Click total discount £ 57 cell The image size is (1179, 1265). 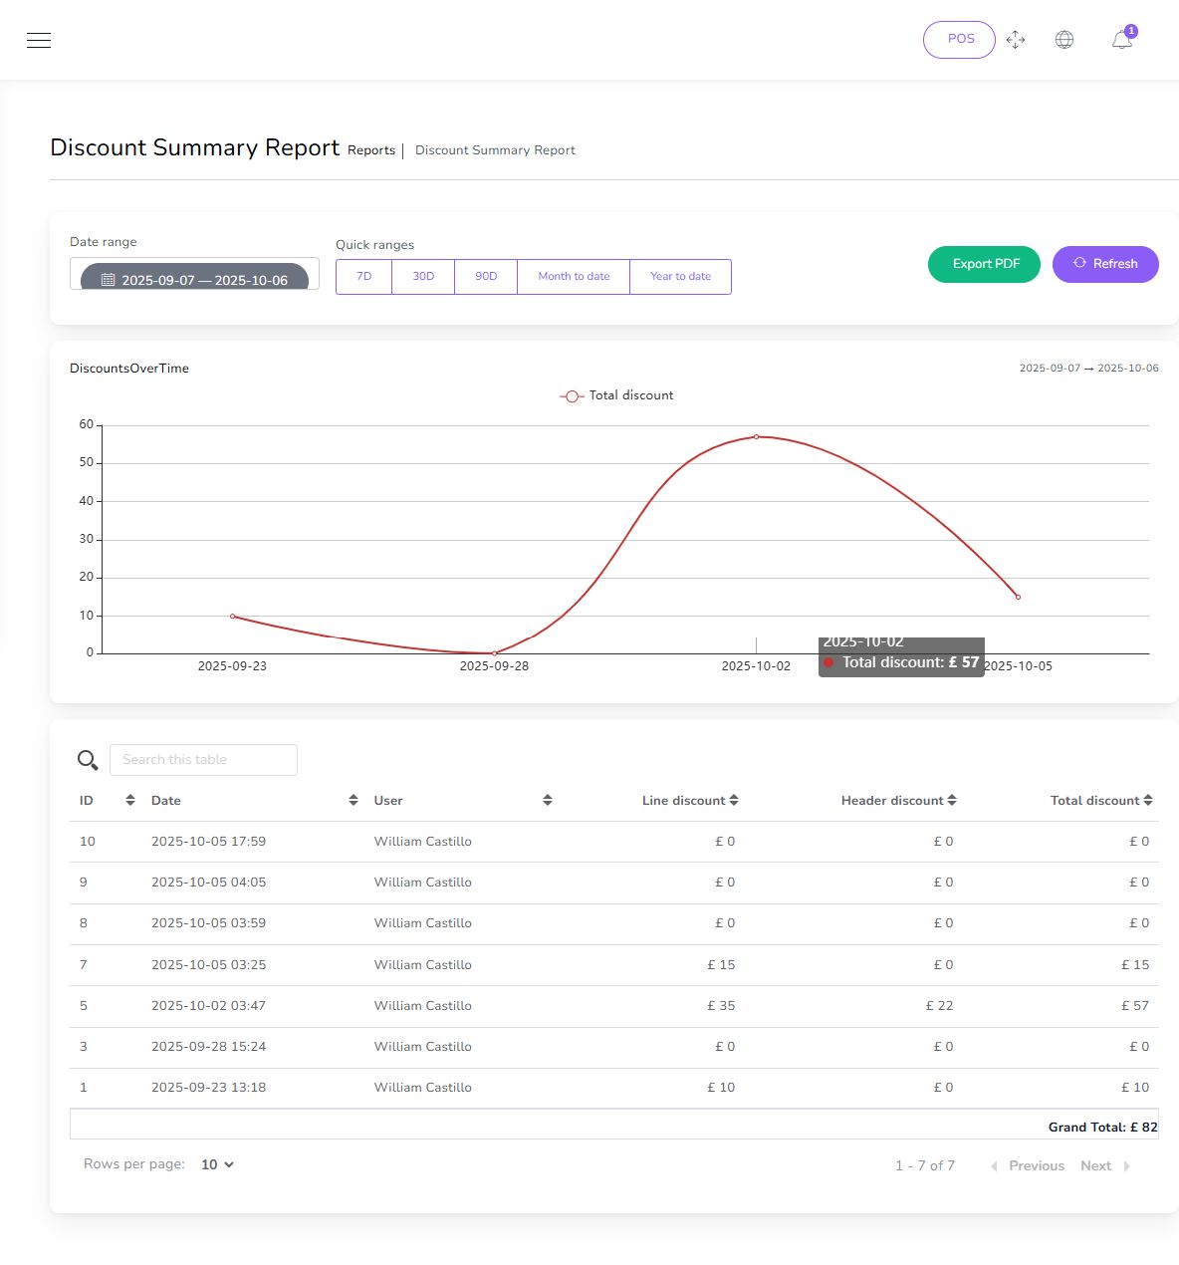click(x=1135, y=1006)
